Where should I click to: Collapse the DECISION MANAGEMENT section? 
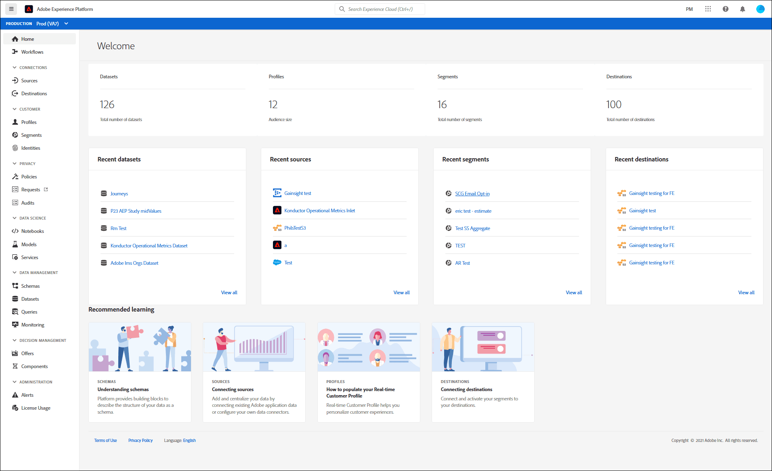pyautogui.click(x=14, y=340)
